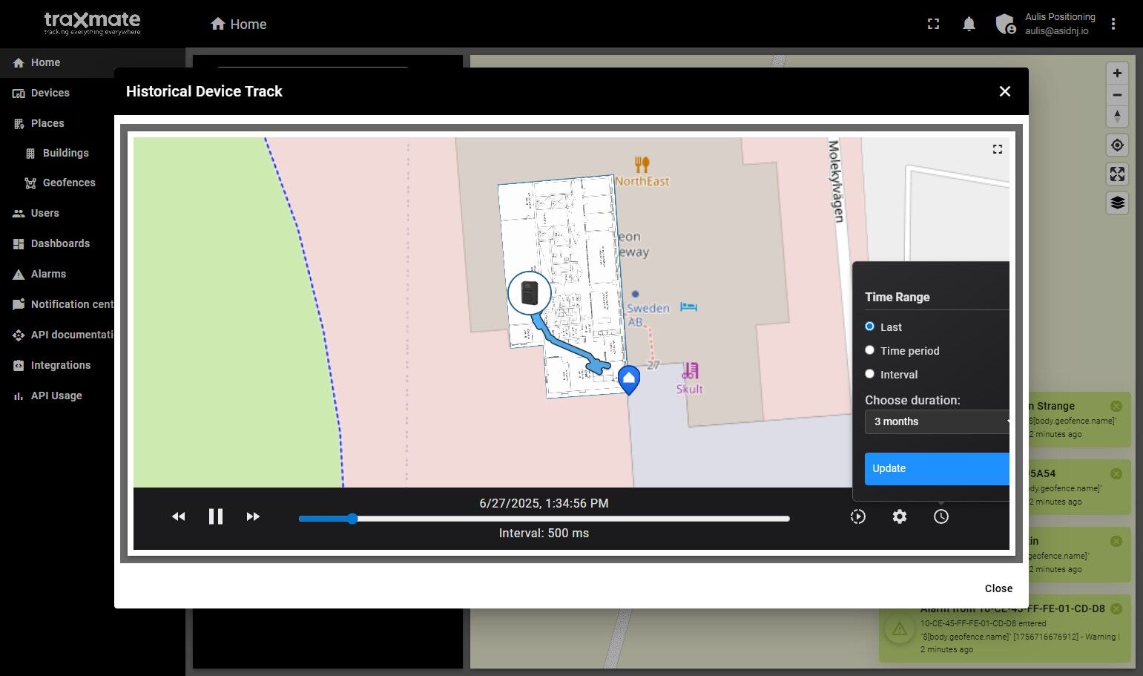Image resolution: width=1143 pixels, height=676 pixels.
Task: Select the Interval radio option
Action: (x=870, y=374)
